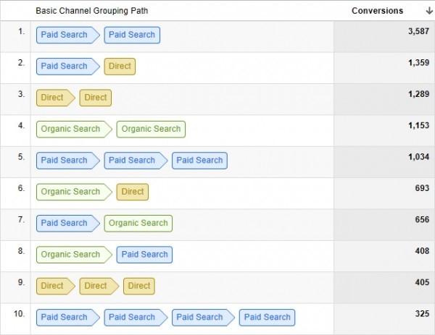Click the conversions value 656

422,219
